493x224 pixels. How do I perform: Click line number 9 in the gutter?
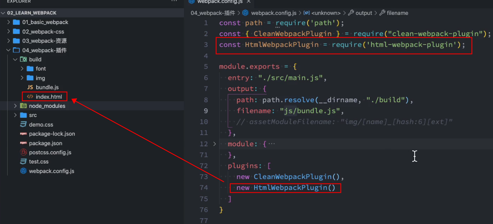206,111
